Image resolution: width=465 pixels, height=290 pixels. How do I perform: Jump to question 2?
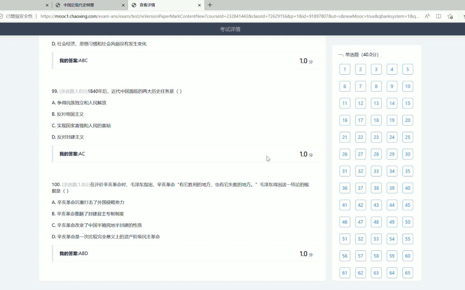point(361,69)
